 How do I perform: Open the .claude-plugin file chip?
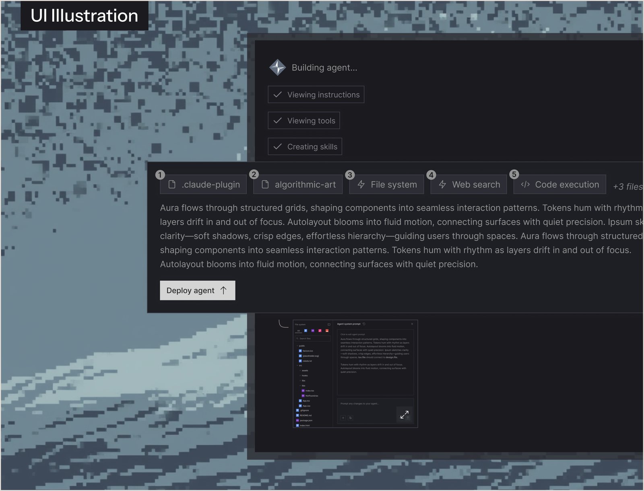203,185
